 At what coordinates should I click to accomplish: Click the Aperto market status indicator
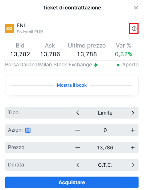coord(128,65)
